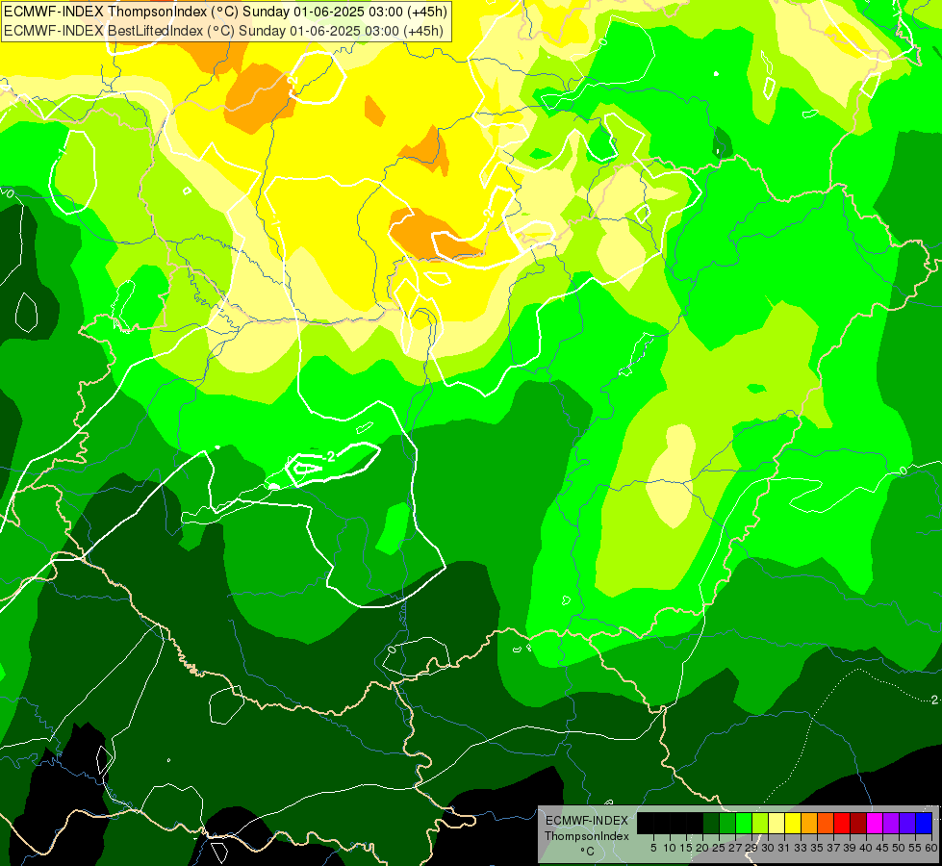Click legend scale value 31
Image resolution: width=942 pixels, height=866 pixels.
coord(784,848)
